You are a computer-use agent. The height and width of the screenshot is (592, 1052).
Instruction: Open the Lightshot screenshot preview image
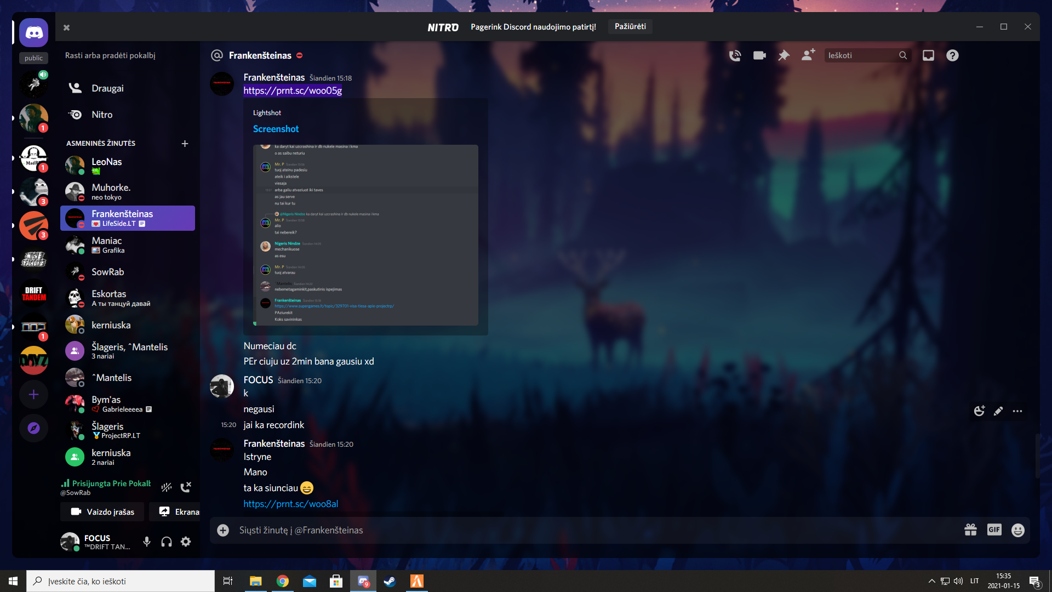tap(365, 235)
